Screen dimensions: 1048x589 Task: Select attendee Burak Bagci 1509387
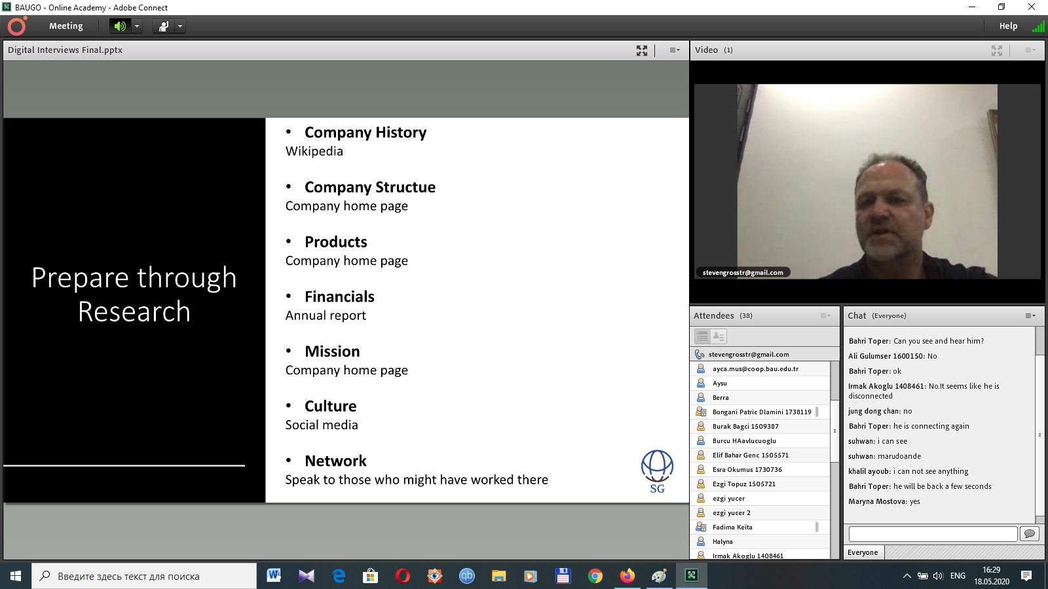745,427
